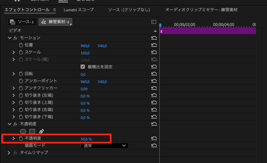Image resolution: width=267 pixels, height=163 pixels.
Task: Select the ellipse mask tool under 不透明度
Action: pos(23,131)
